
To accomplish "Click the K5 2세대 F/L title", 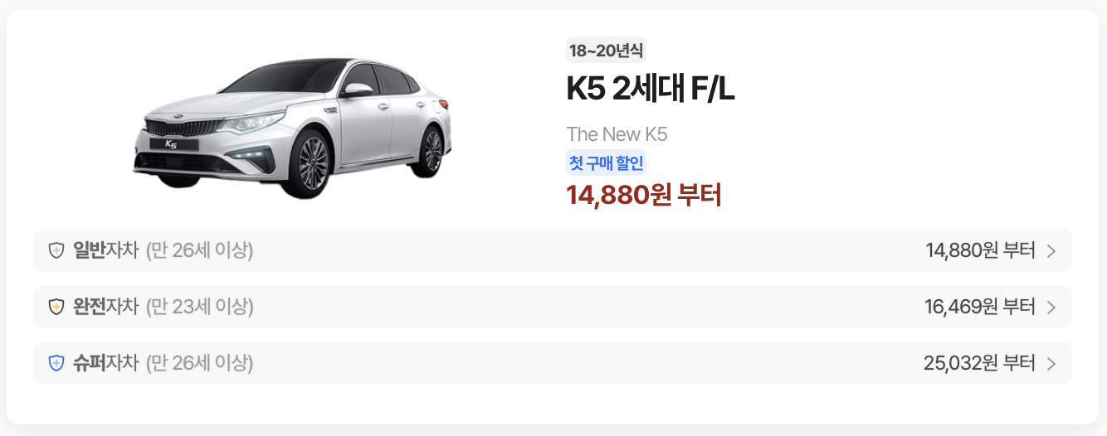I will [651, 90].
